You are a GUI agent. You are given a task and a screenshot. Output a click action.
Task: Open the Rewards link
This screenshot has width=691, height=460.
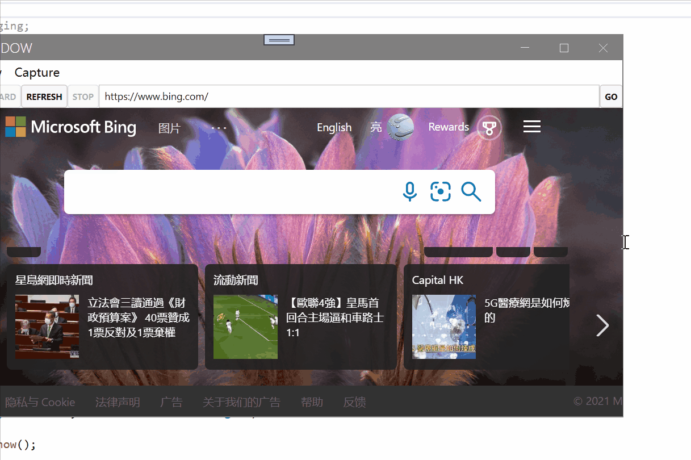pos(449,127)
